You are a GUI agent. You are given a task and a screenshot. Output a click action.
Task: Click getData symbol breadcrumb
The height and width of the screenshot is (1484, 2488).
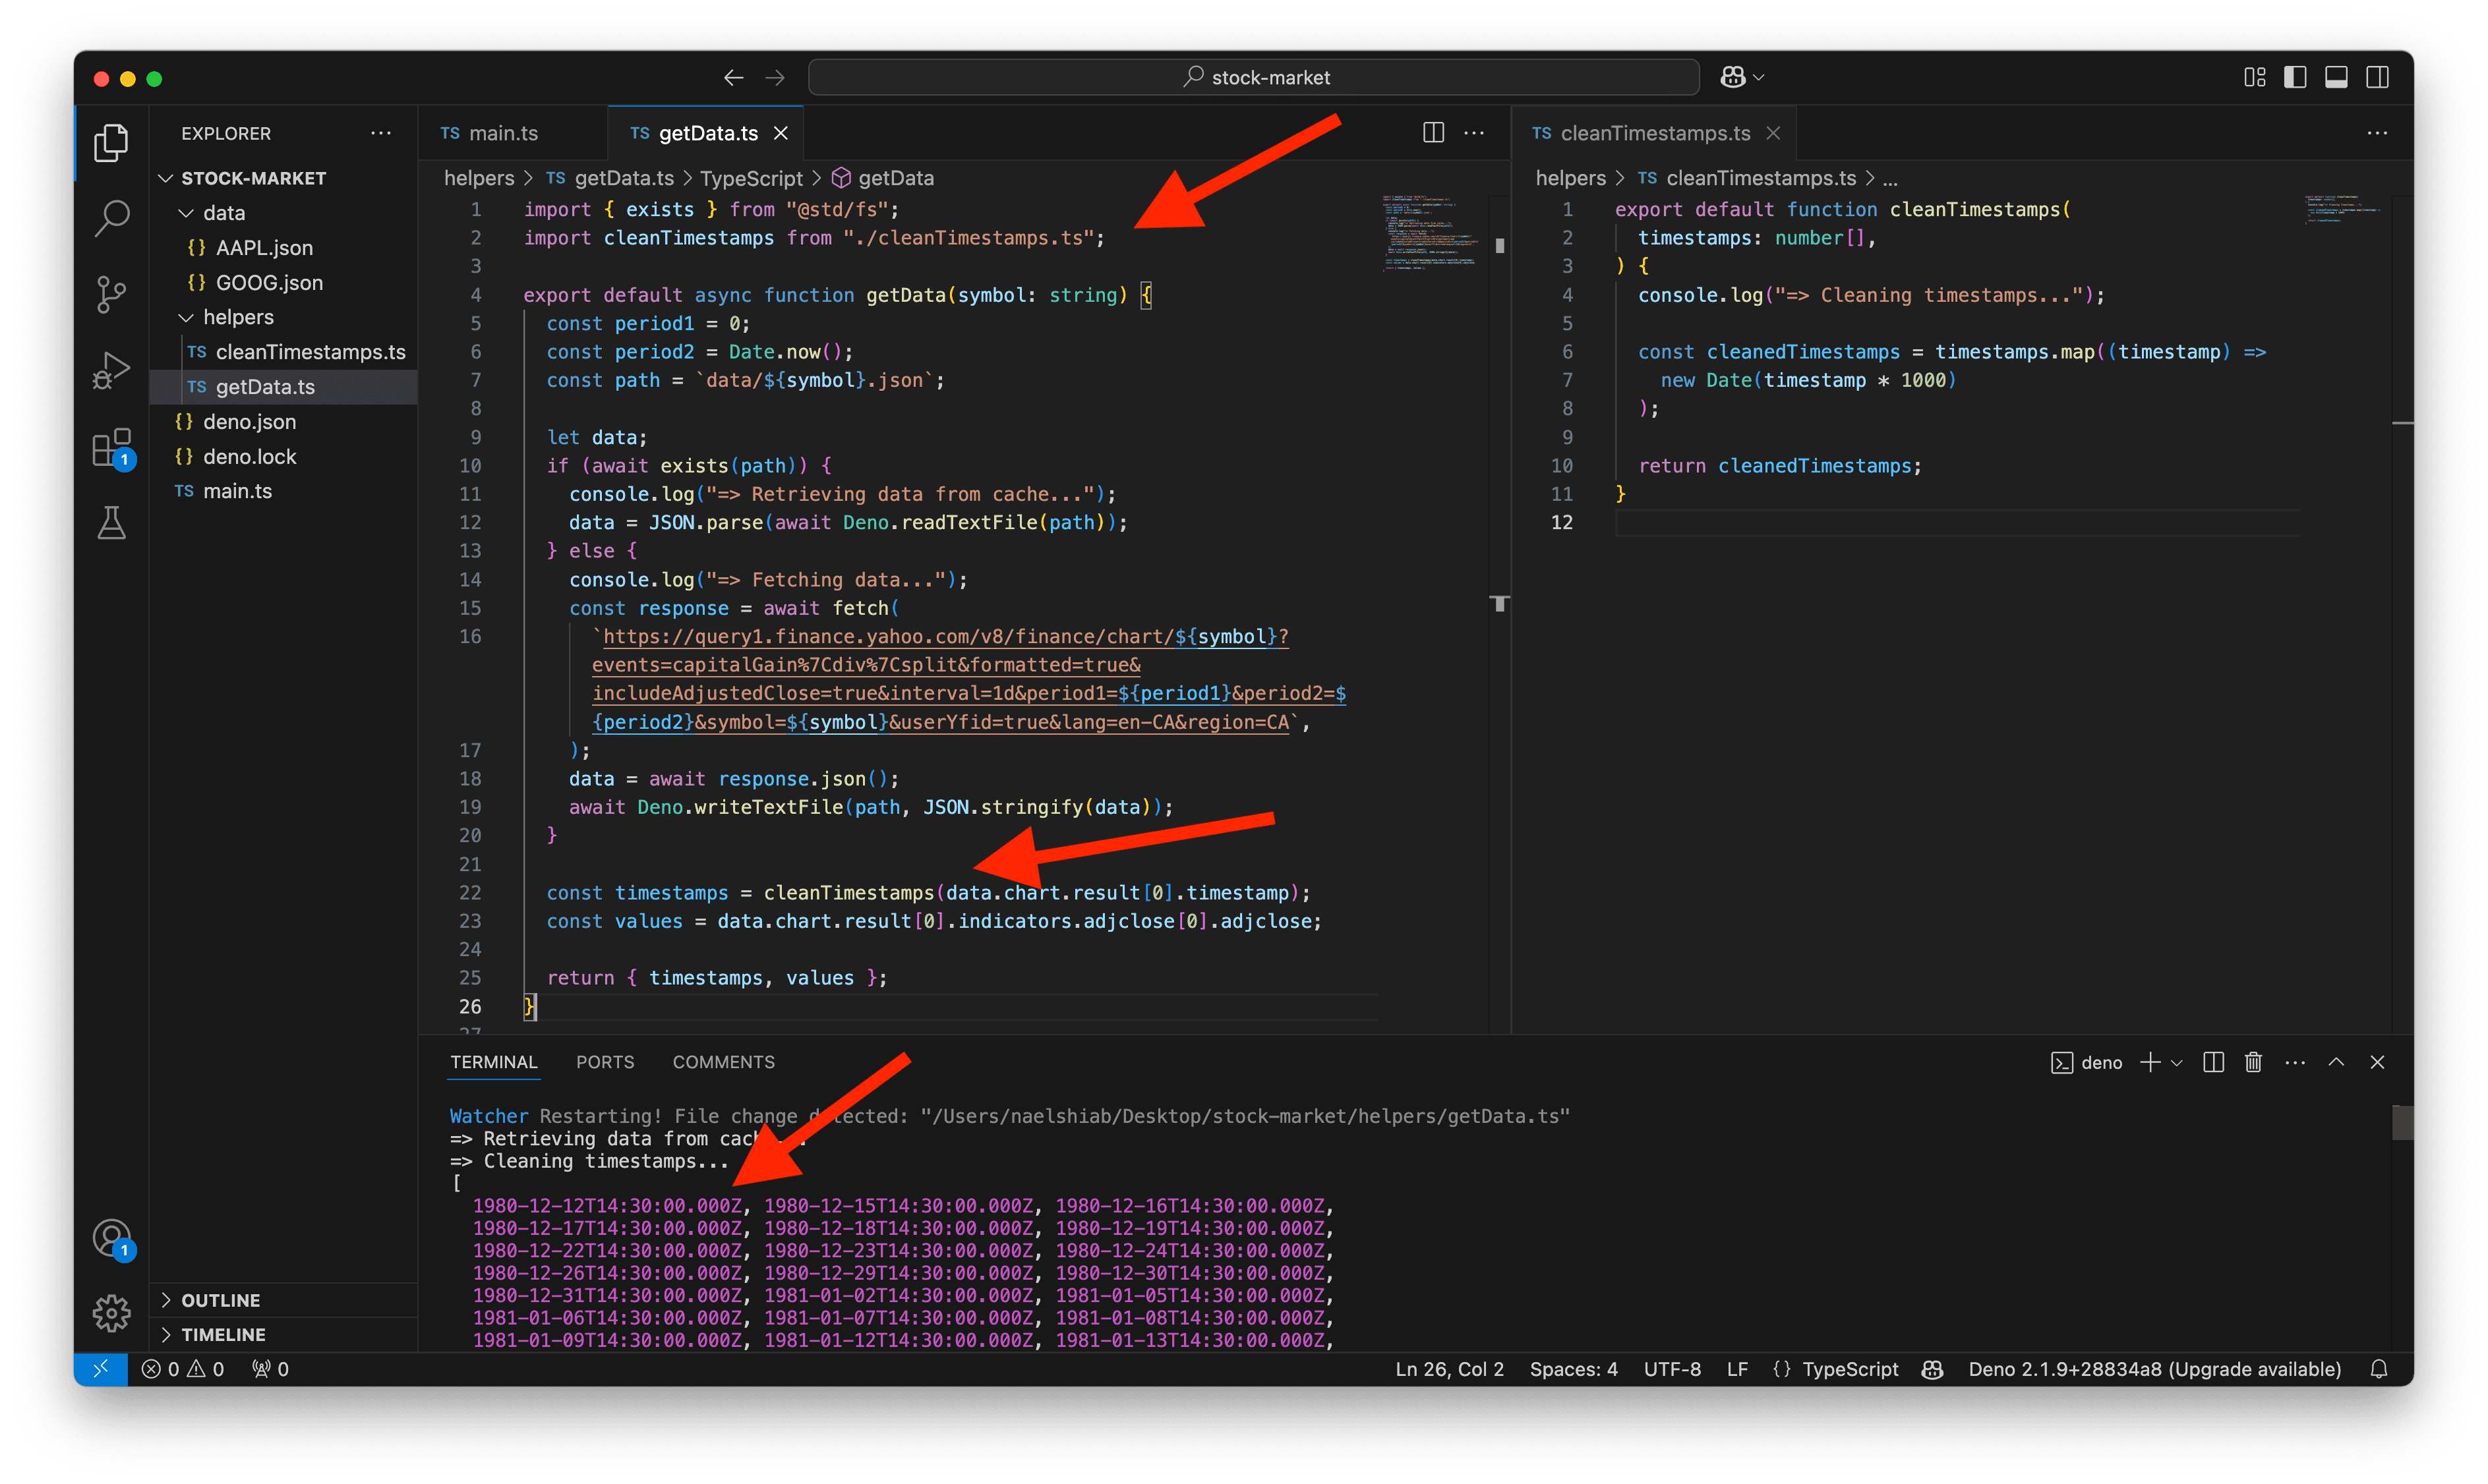(883, 178)
